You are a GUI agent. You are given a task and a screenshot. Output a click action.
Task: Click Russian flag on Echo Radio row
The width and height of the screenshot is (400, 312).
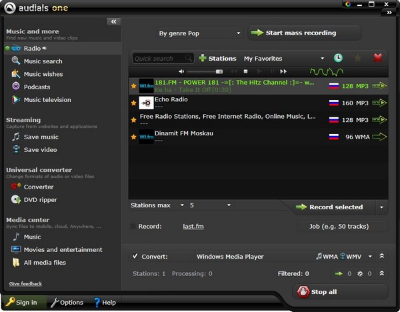334,103
